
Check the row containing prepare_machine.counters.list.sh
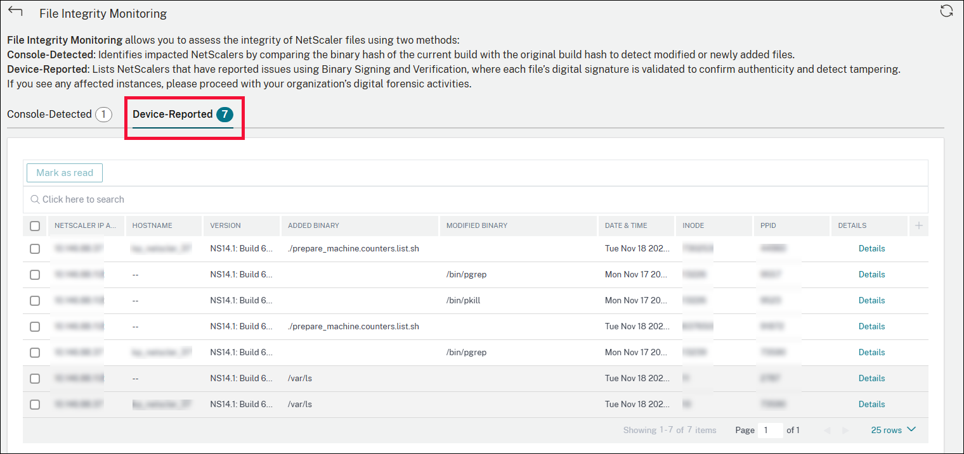tap(35, 248)
